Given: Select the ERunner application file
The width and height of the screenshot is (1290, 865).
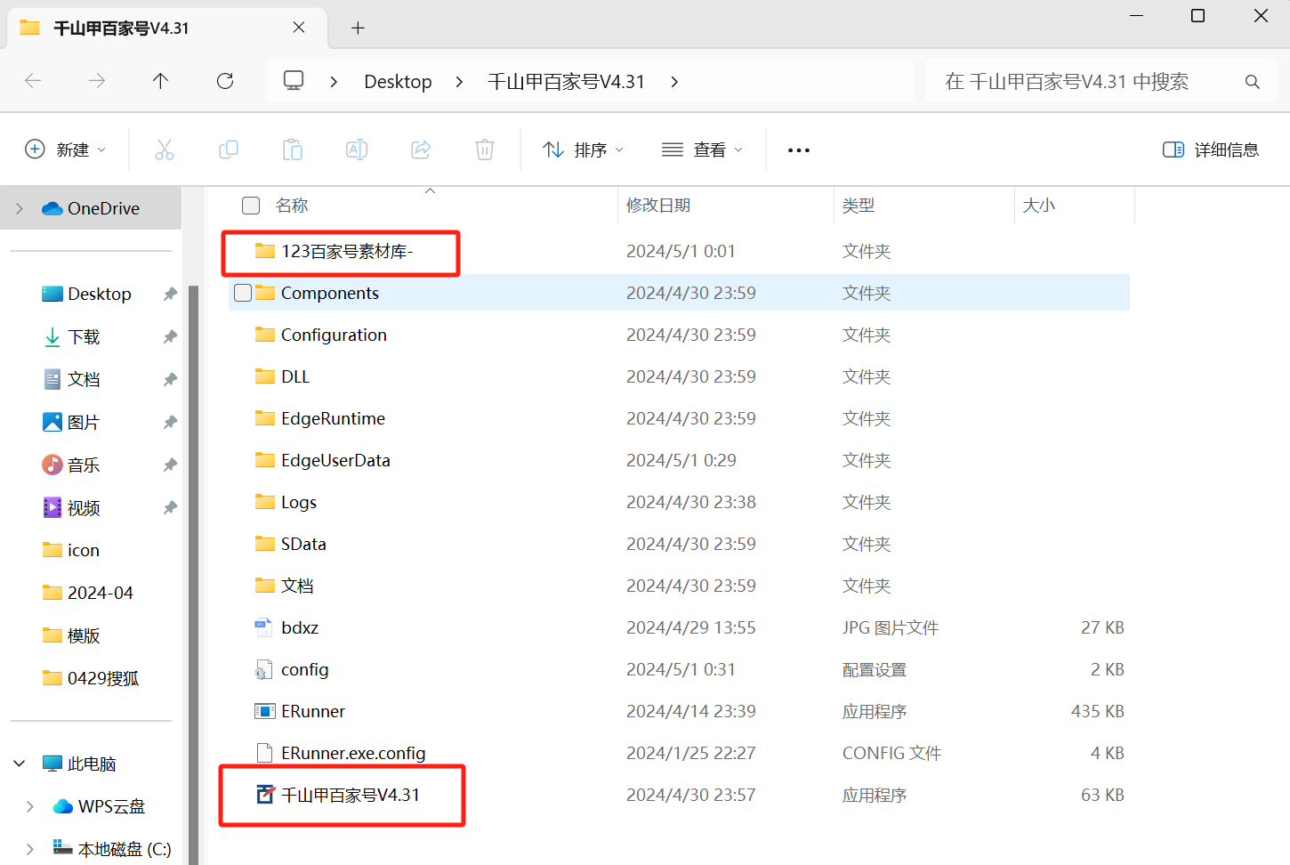Looking at the screenshot, I should (x=679, y=711).
